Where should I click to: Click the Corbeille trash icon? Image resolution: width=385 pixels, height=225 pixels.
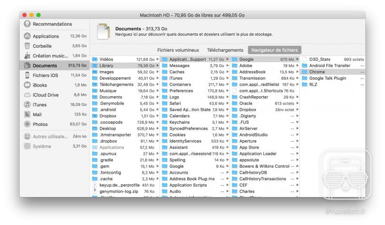click(x=27, y=46)
